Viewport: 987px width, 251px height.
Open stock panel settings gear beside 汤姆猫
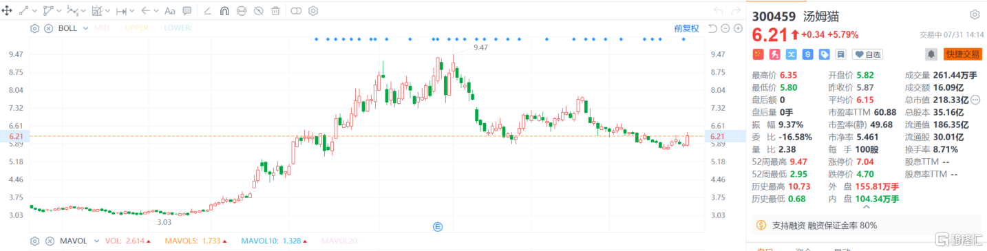(x=975, y=14)
